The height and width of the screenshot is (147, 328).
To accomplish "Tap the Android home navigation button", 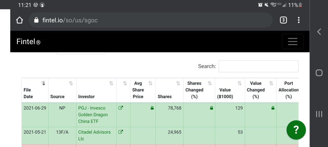I will 319,73.
